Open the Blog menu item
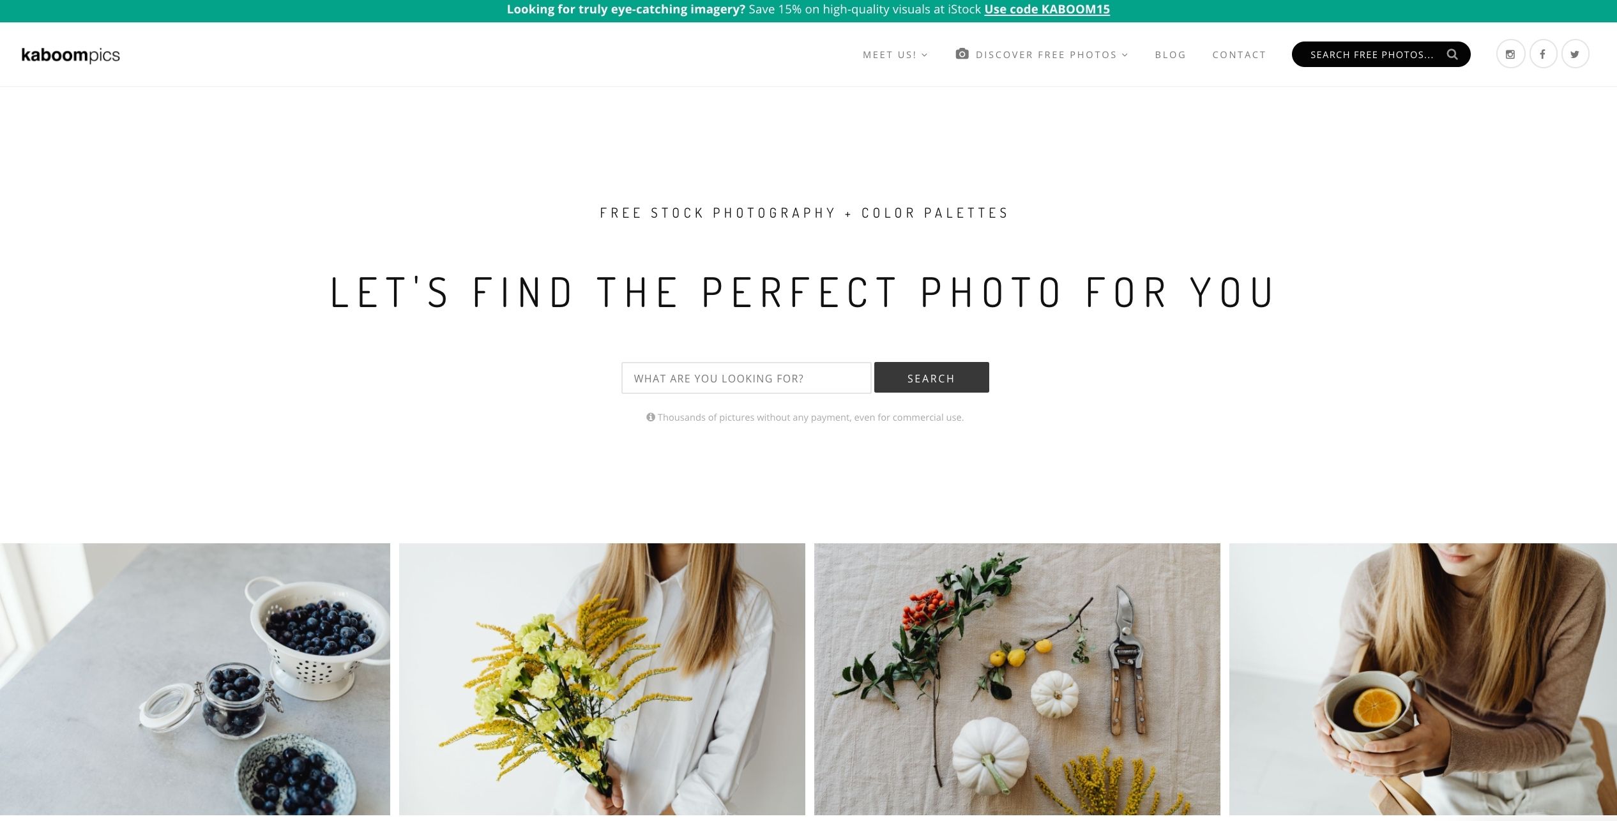The width and height of the screenshot is (1617, 821). click(x=1170, y=55)
